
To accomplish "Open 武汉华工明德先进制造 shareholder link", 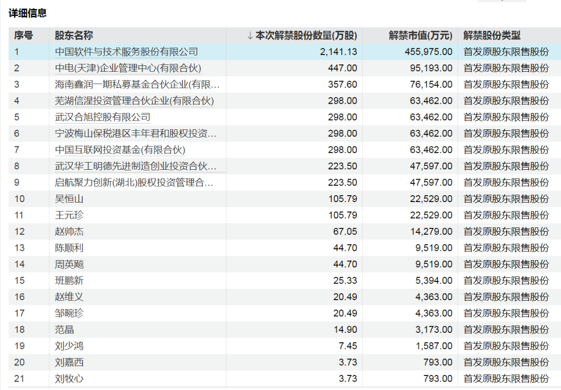I will coord(136,166).
